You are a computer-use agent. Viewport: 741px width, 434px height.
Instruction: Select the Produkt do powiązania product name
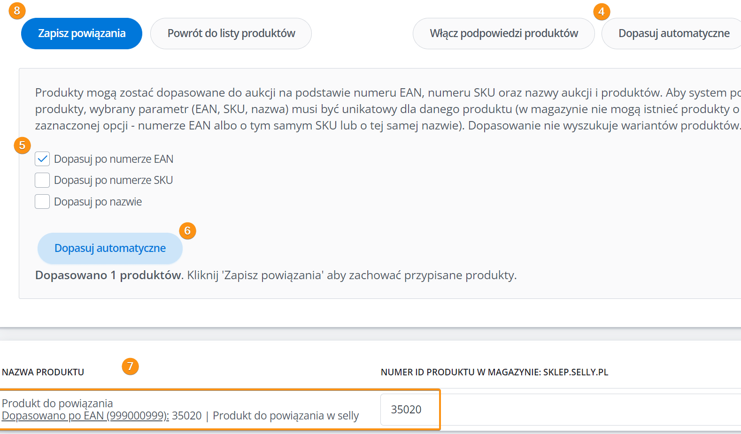(x=57, y=403)
